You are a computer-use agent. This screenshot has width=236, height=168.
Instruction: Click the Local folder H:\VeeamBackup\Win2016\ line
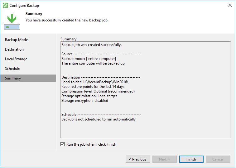coord(95,82)
